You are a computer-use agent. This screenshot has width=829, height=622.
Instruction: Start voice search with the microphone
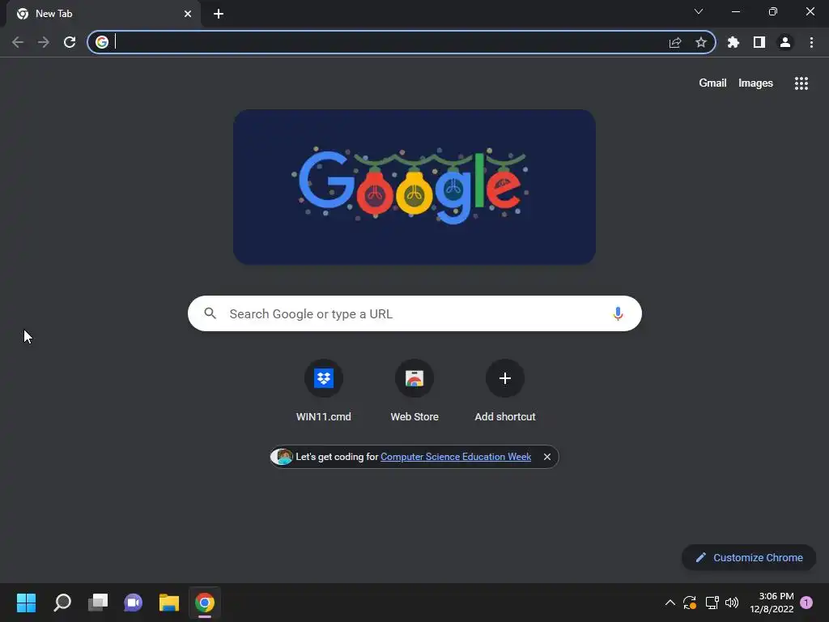pos(618,313)
